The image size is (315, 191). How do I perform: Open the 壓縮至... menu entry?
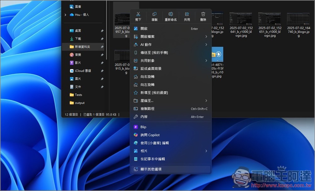click(170, 101)
